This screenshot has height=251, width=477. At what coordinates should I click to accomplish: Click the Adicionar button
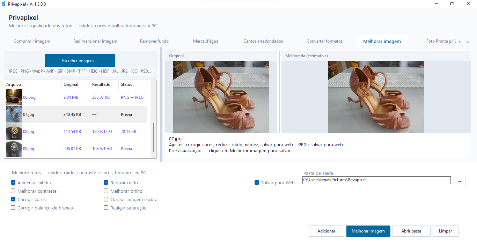(x=326, y=231)
